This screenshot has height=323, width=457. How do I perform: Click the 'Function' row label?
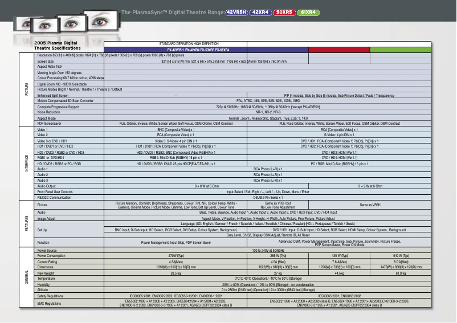click(x=43, y=242)
